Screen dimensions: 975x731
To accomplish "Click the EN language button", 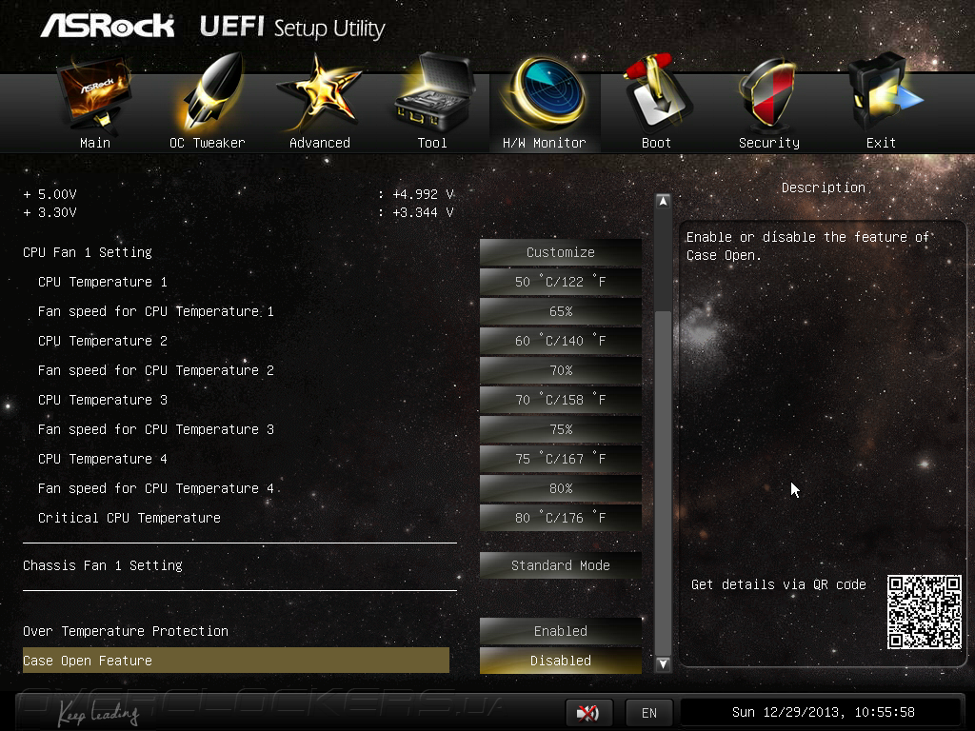I will point(648,712).
